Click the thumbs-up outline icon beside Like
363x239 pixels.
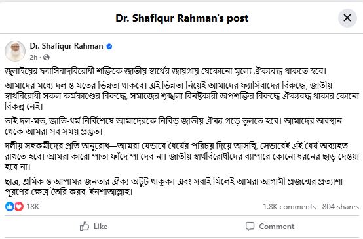pos(85,227)
